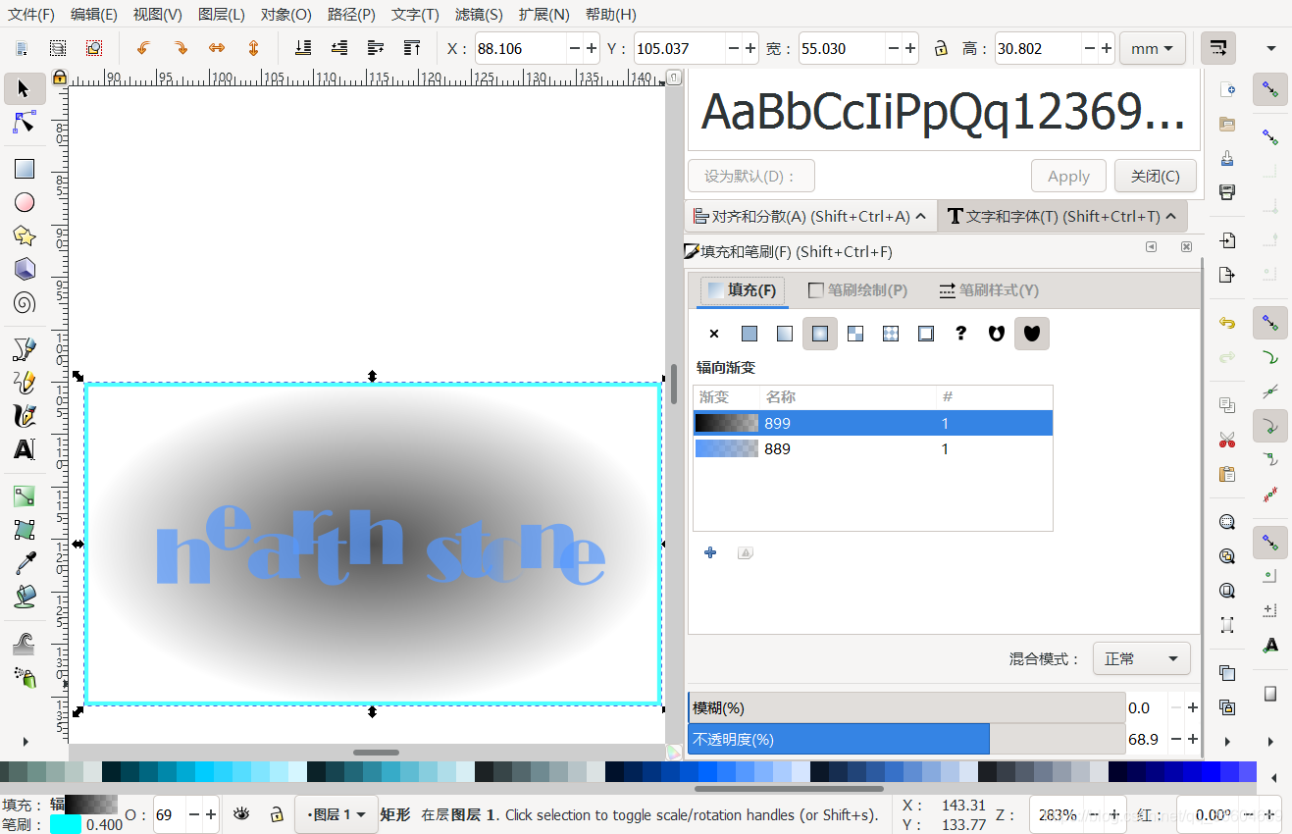Choose Flat color fill type

(x=749, y=334)
